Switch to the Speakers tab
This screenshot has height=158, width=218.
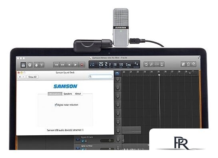[68, 94]
